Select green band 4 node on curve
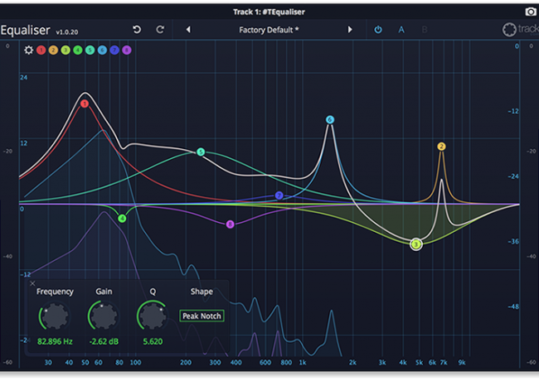Viewport: 539px width, 381px height. tap(122, 219)
